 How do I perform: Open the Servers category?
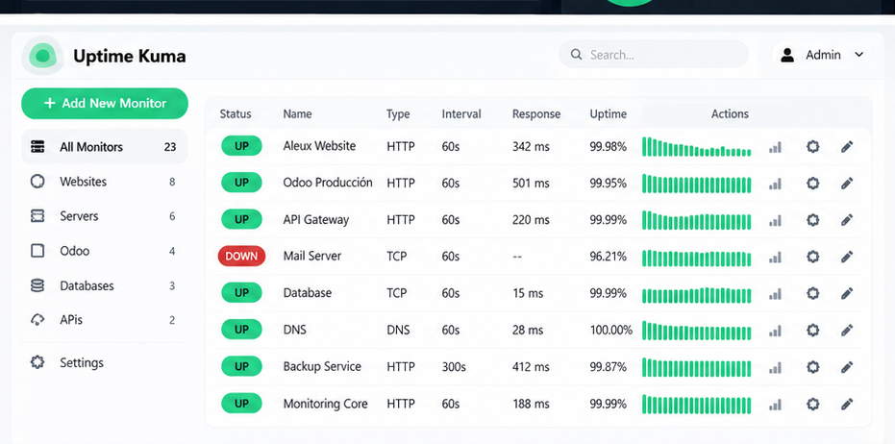point(105,216)
